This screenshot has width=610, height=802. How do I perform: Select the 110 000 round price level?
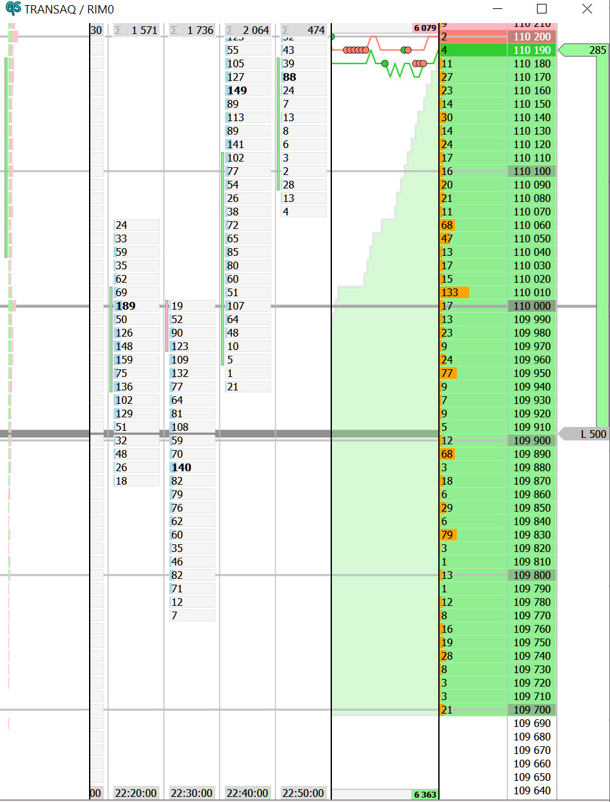point(532,306)
